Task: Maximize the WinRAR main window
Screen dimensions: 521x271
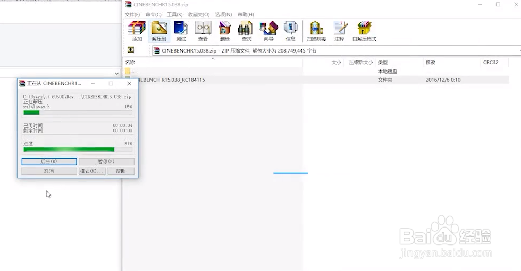Action: [498, 4]
